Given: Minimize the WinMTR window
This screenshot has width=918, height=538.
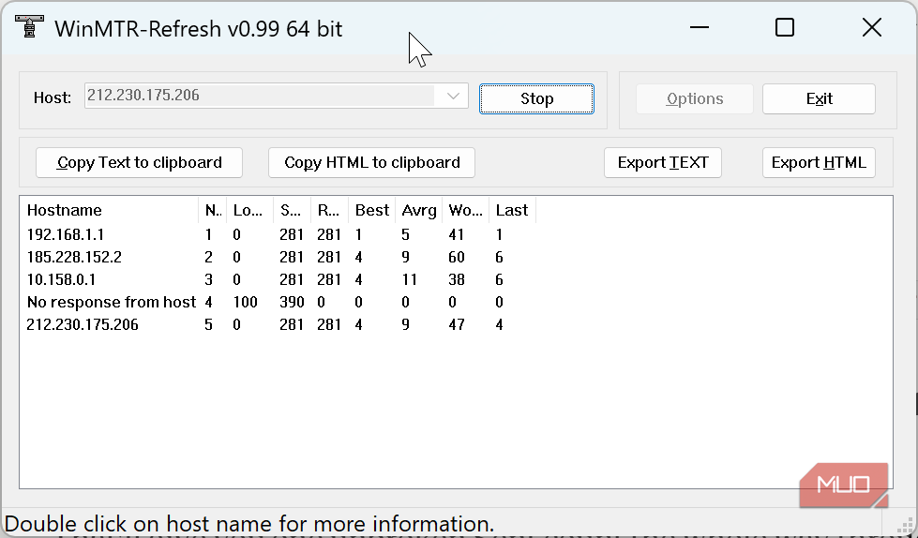Looking at the screenshot, I should point(699,27).
